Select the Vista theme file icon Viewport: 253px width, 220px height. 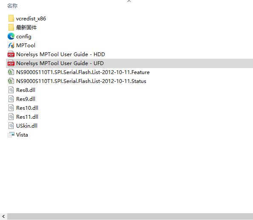(11, 134)
